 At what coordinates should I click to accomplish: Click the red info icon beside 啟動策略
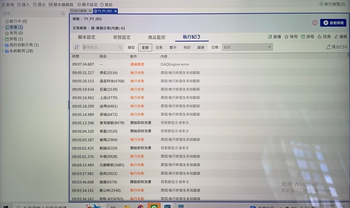pos(314,23)
